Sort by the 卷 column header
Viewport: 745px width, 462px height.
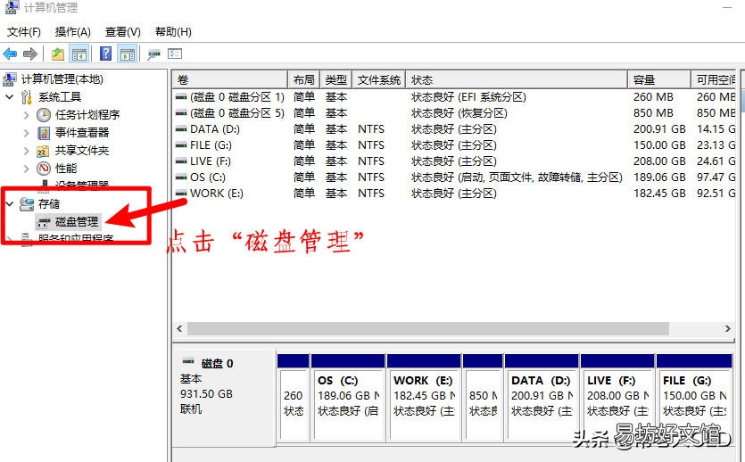[x=230, y=79]
